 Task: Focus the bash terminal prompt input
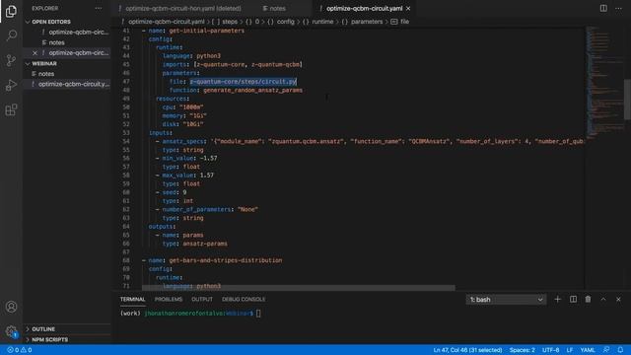(258, 314)
